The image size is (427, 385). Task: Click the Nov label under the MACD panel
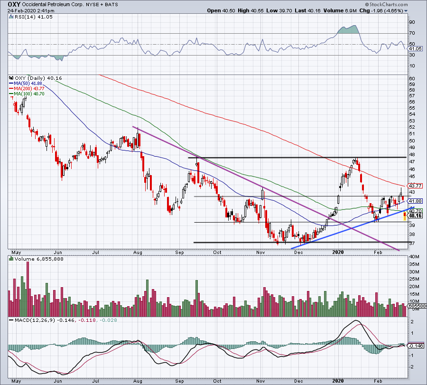click(x=260, y=381)
